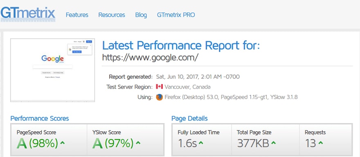Viewport: 360px width, 157px height.
Task: Click the Fully Loaded Time arrow indicator
Action: tap(201, 143)
